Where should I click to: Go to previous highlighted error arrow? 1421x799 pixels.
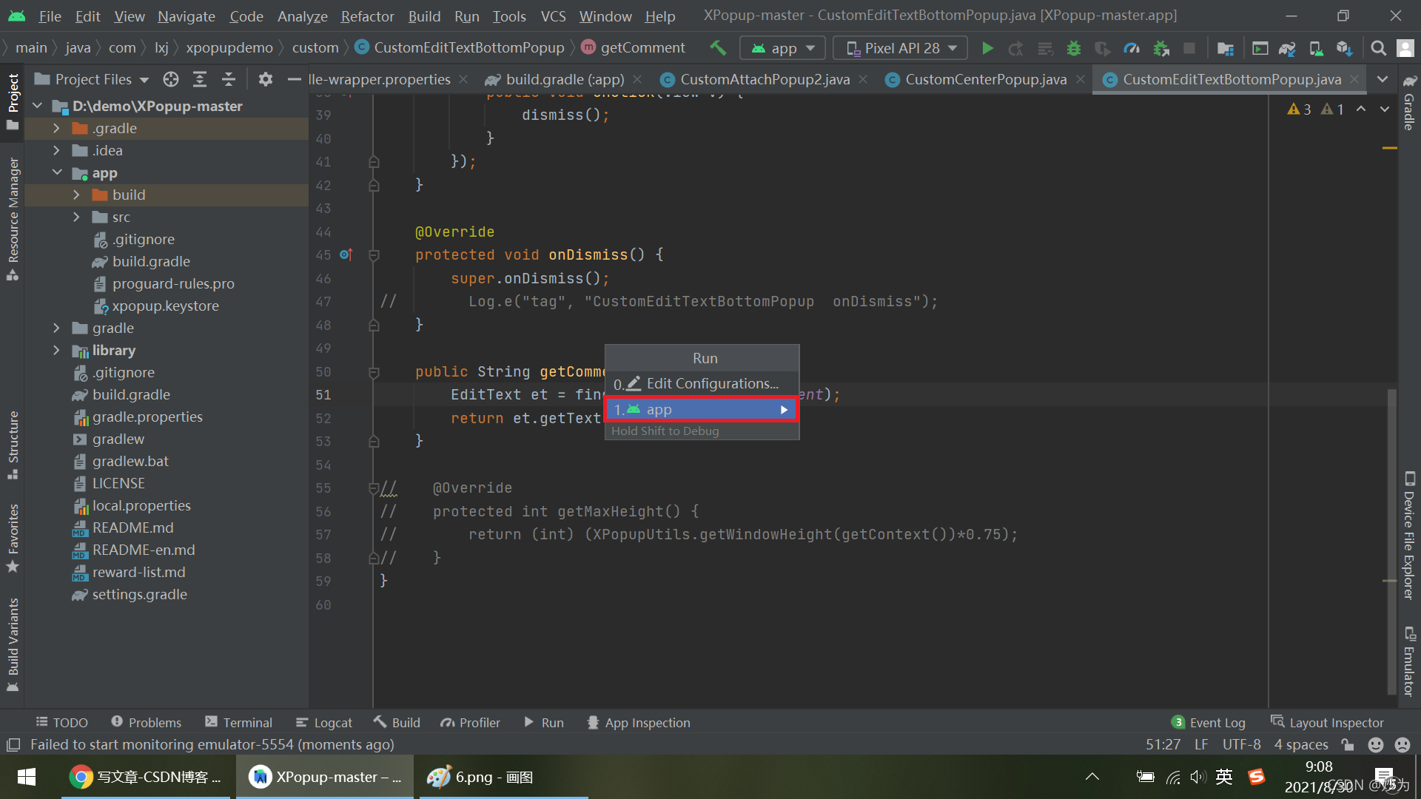[x=1361, y=109]
